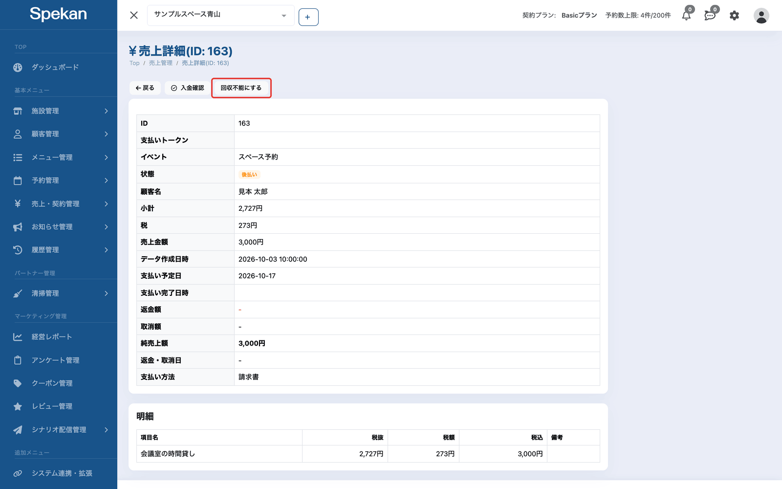Click the メニュー管理 list icon
The height and width of the screenshot is (489, 782).
click(x=18, y=157)
